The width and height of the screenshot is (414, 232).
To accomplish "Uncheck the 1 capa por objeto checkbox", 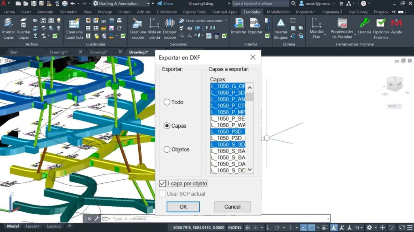I will 163,184.
